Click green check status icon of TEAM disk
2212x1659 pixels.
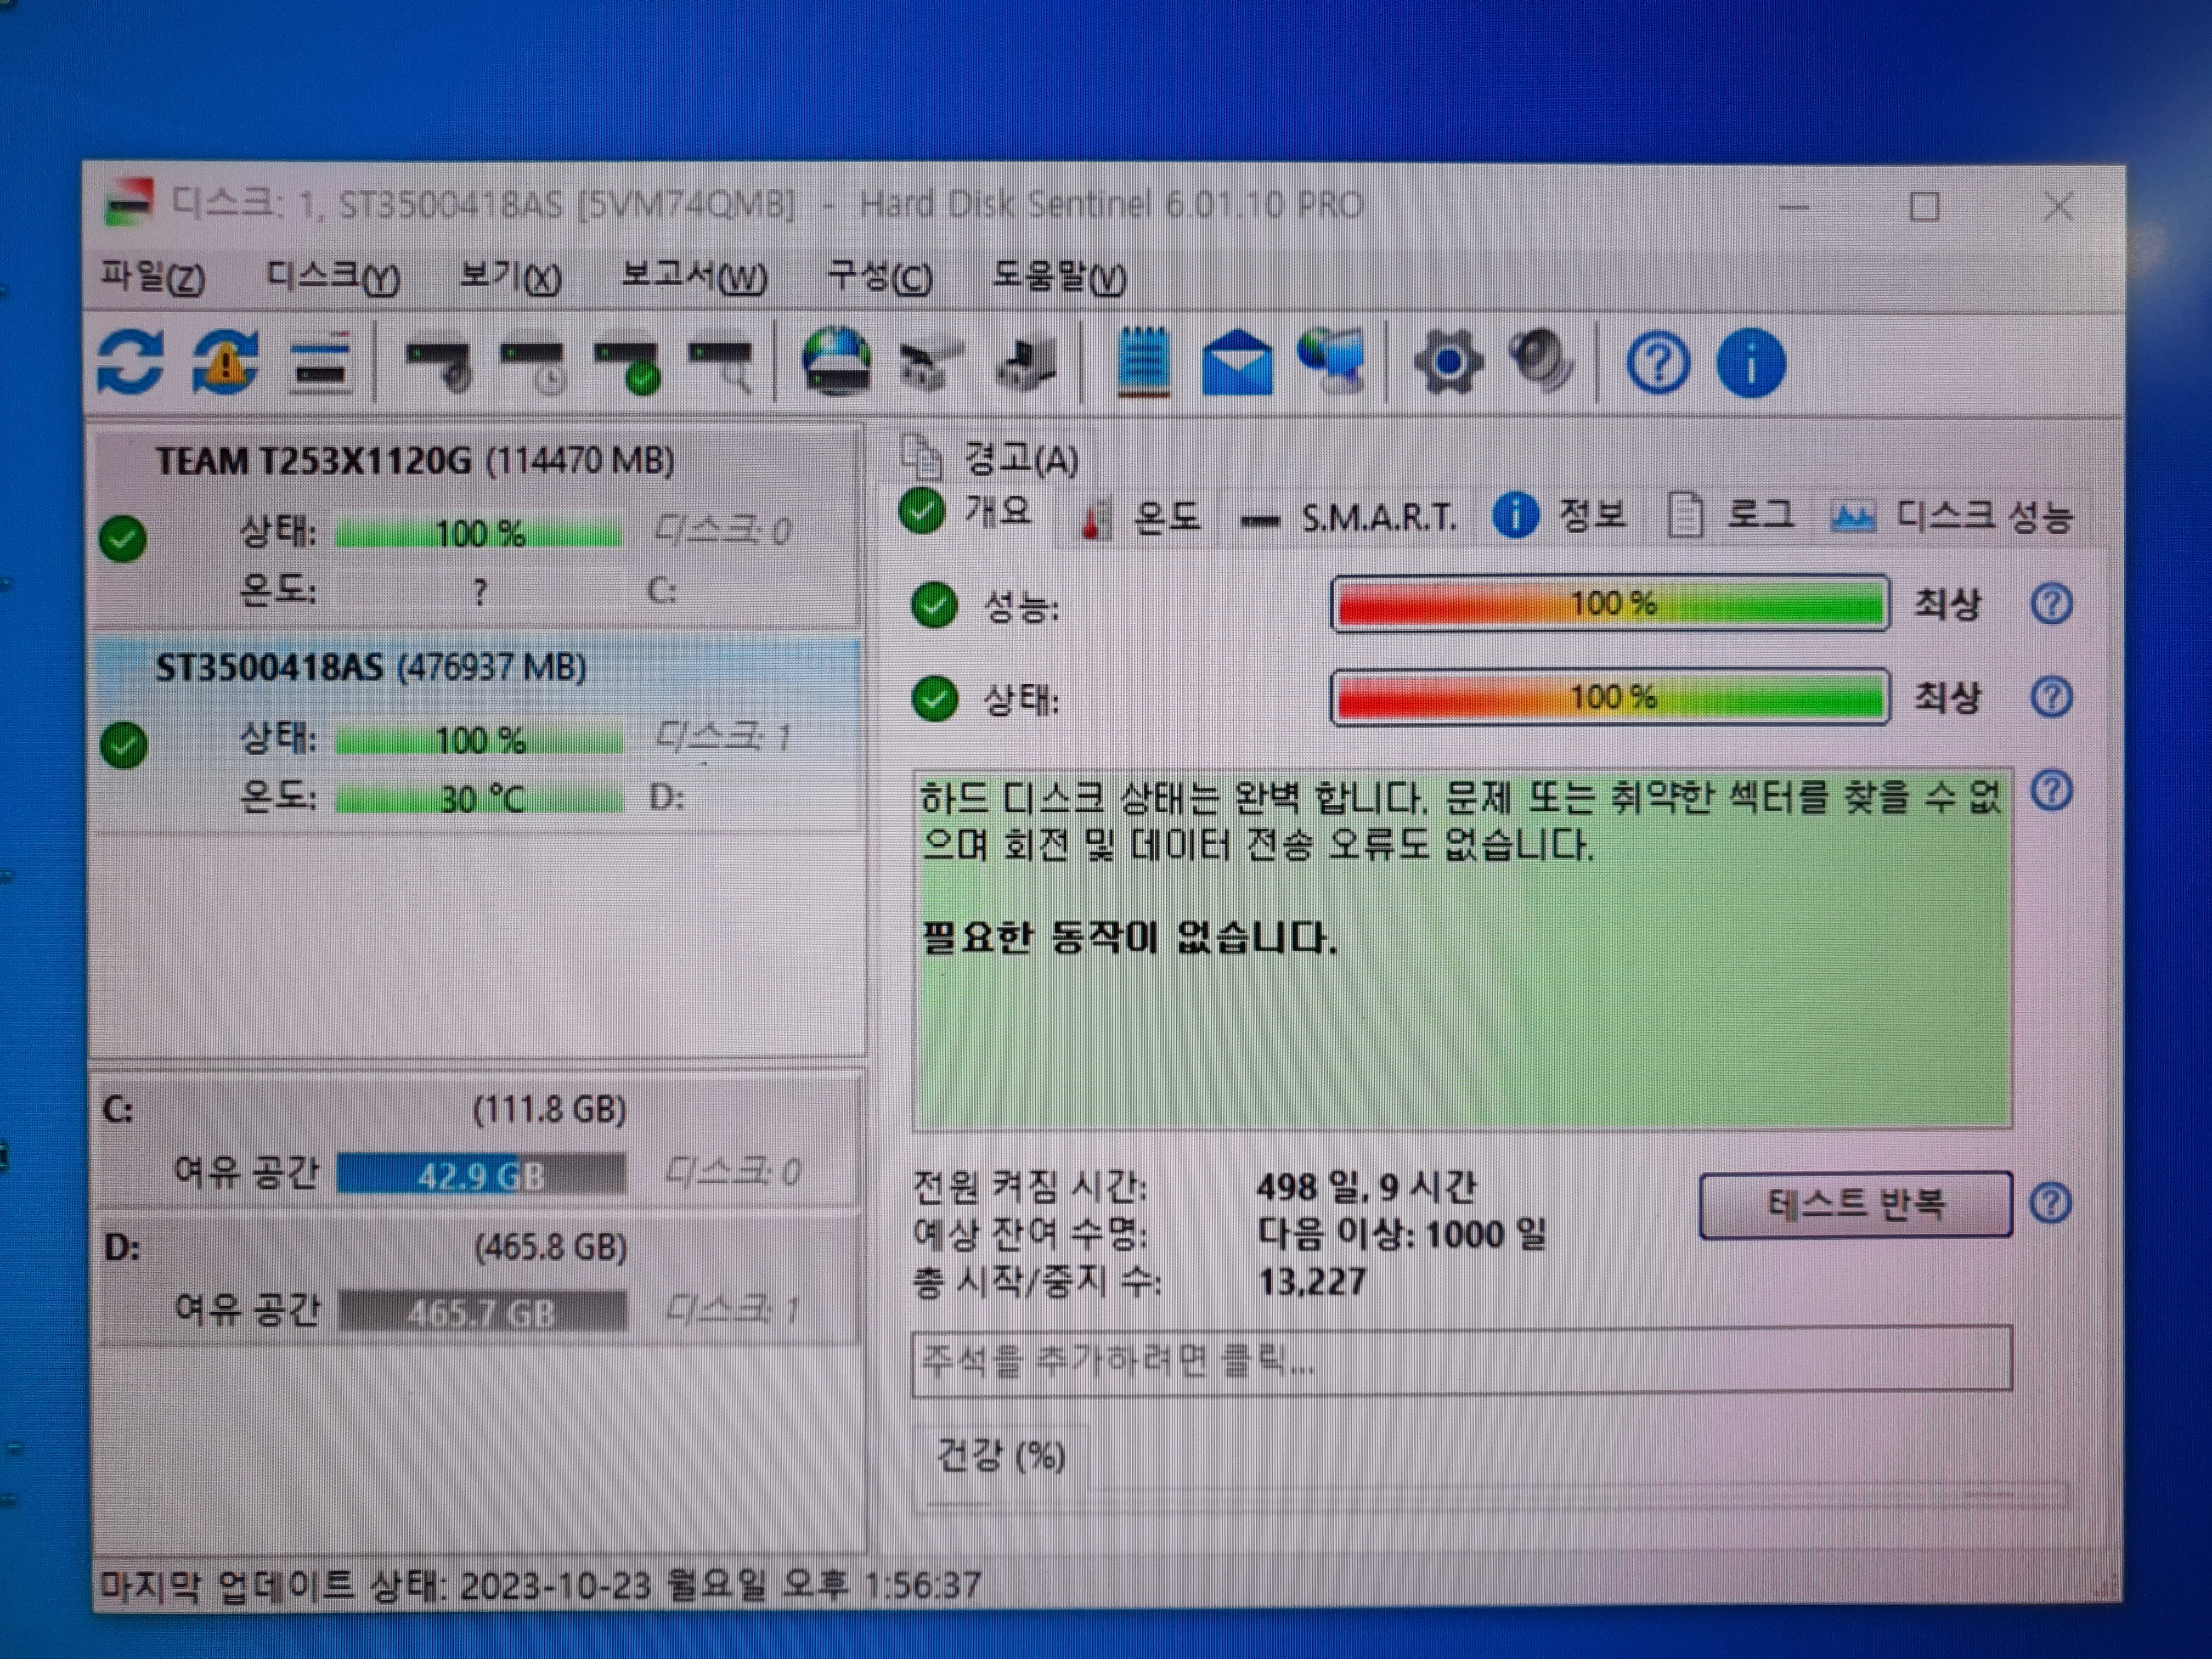pyautogui.click(x=124, y=539)
